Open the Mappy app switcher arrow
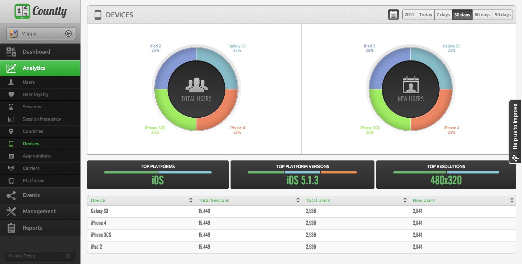The width and height of the screenshot is (522, 264). (68, 33)
